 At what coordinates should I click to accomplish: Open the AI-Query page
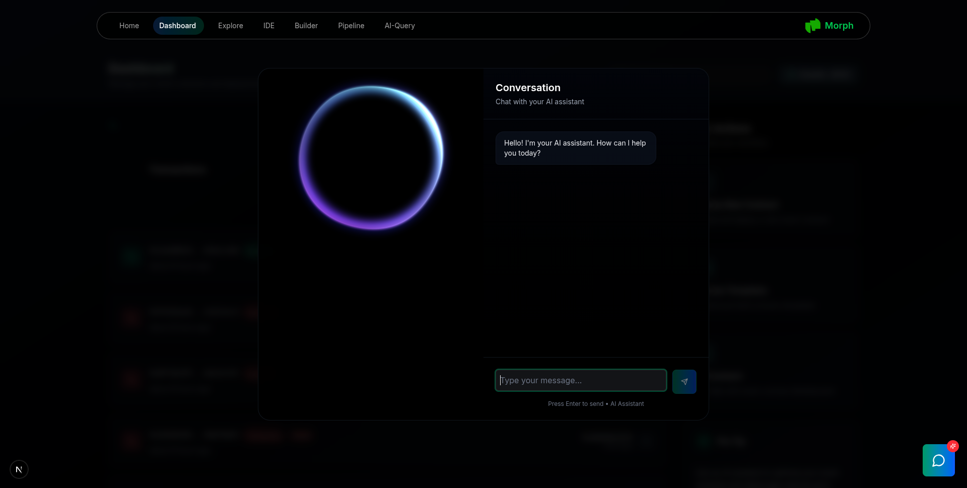click(x=400, y=26)
